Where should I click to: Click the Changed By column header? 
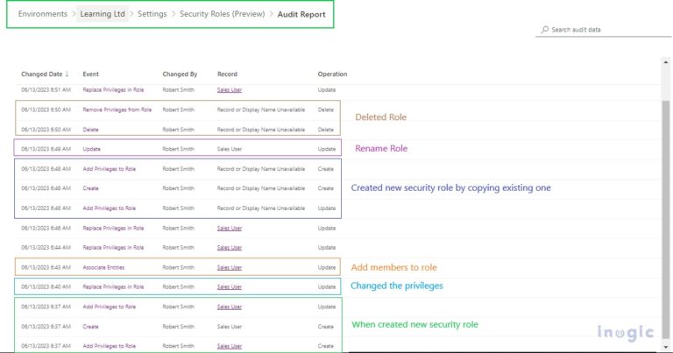180,74
